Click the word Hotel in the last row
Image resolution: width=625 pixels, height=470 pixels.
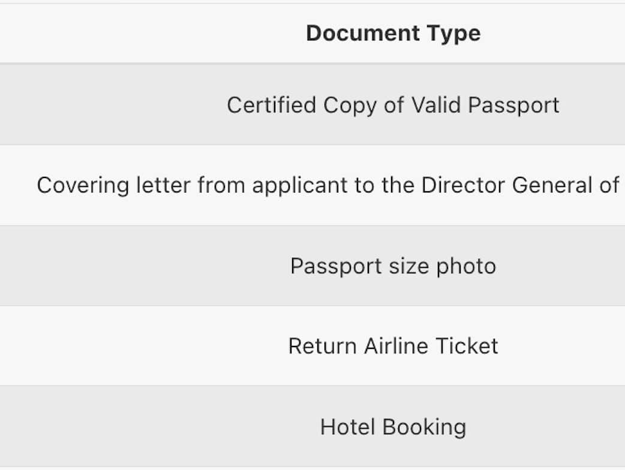[x=348, y=427]
